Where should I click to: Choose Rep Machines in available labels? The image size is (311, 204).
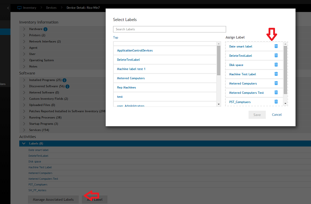pos(127,87)
